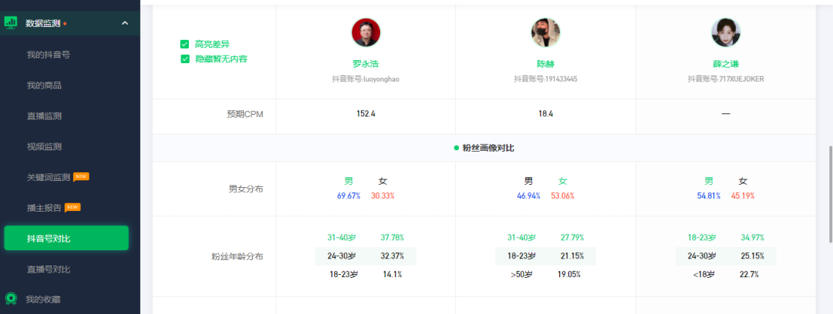Click 罗永浩 avatar photo
The width and height of the screenshot is (833, 314).
point(366,32)
